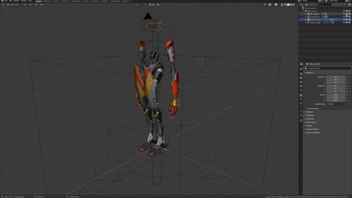This screenshot has width=352, height=198.
Task: Switch to the UV Editing workspace tab
Action: 65,1
